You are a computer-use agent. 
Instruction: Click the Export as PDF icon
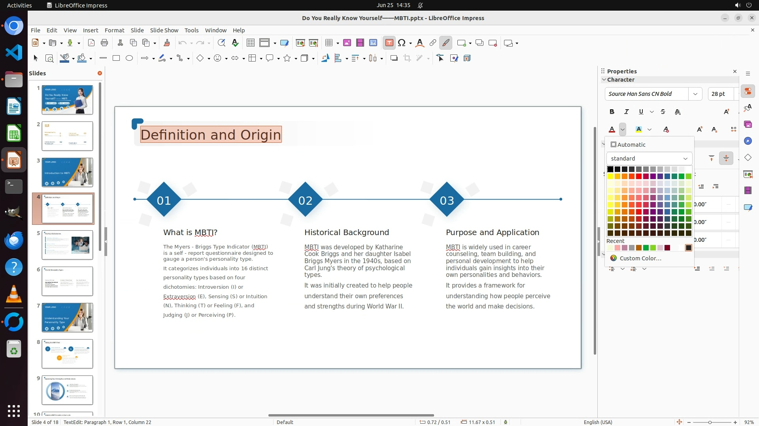pos(91,43)
